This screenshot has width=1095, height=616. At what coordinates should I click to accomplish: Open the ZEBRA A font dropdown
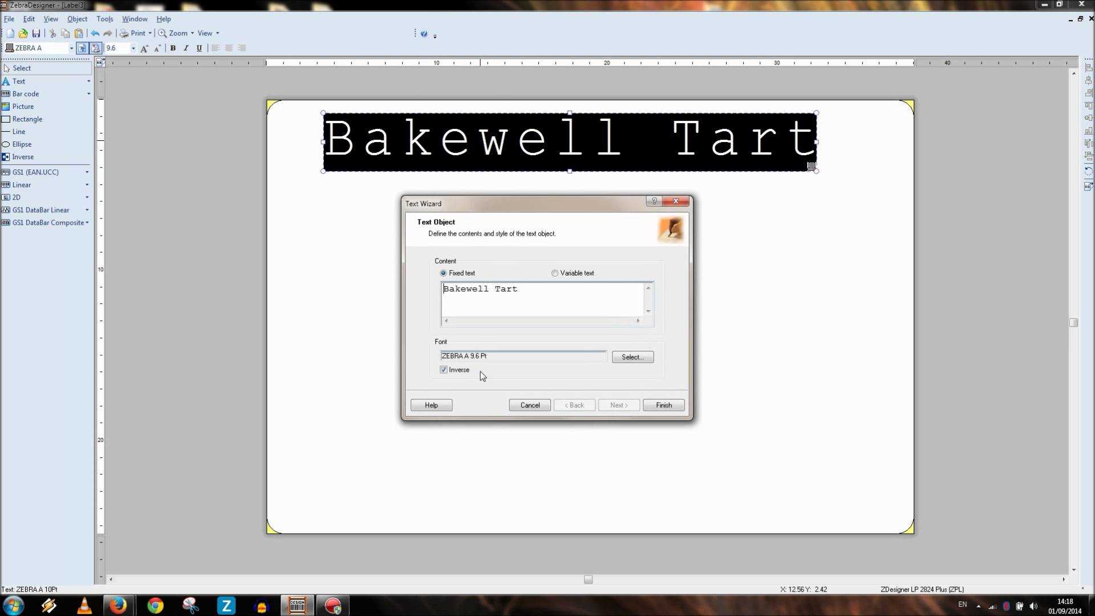click(x=71, y=48)
